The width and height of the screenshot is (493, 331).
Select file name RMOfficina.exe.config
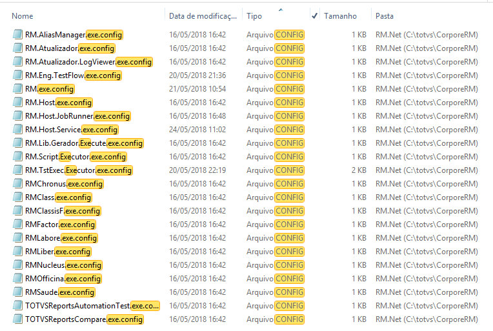pos(63,279)
